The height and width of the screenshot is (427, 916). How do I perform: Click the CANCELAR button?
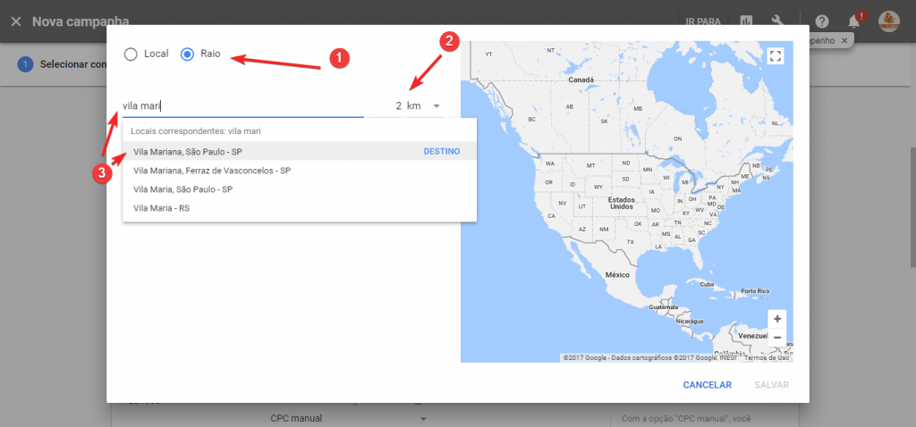coord(707,385)
